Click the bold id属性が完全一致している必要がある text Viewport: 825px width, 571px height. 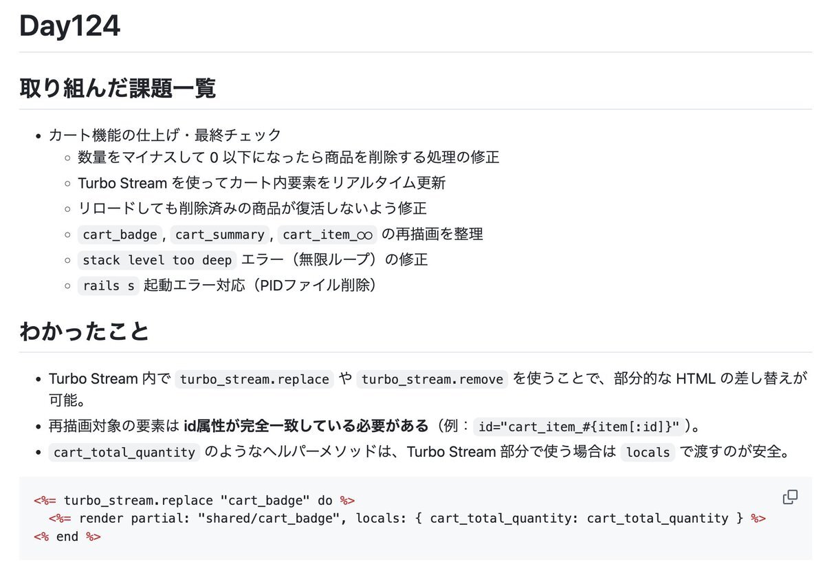pyautogui.click(x=306, y=427)
